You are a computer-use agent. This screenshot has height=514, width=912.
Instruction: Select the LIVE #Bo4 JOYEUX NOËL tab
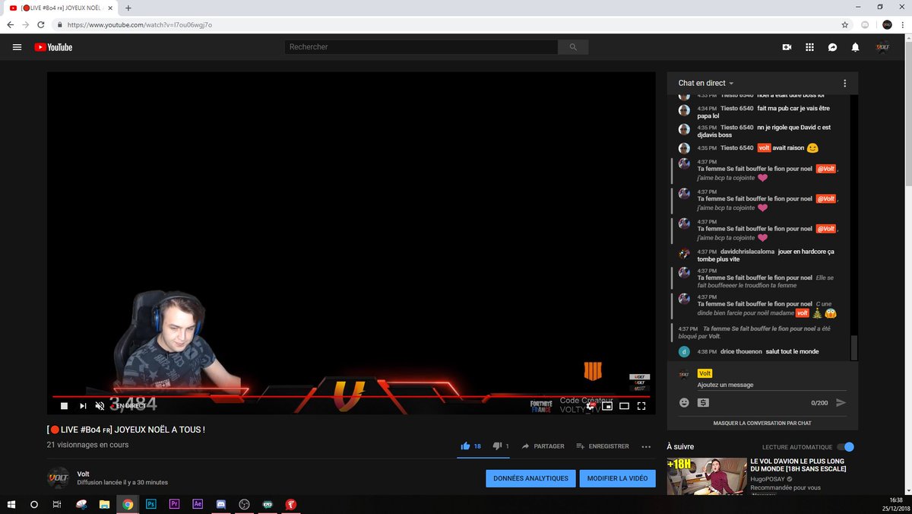click(x=60, y=8)
